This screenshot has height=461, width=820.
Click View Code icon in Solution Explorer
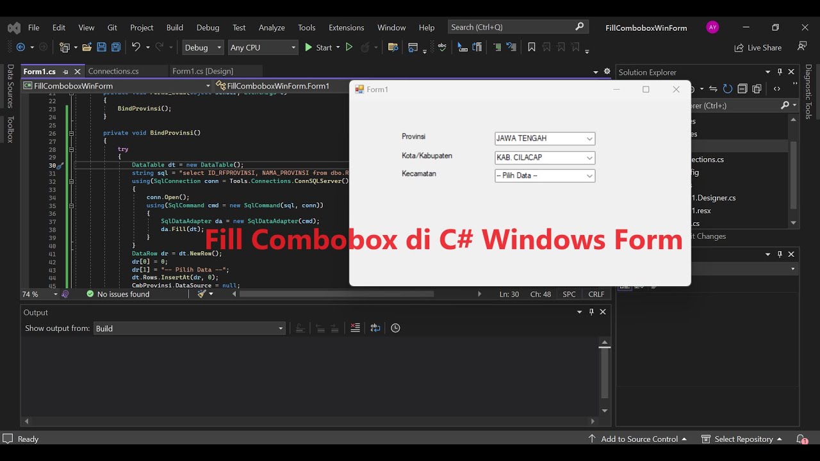[777, 89]
